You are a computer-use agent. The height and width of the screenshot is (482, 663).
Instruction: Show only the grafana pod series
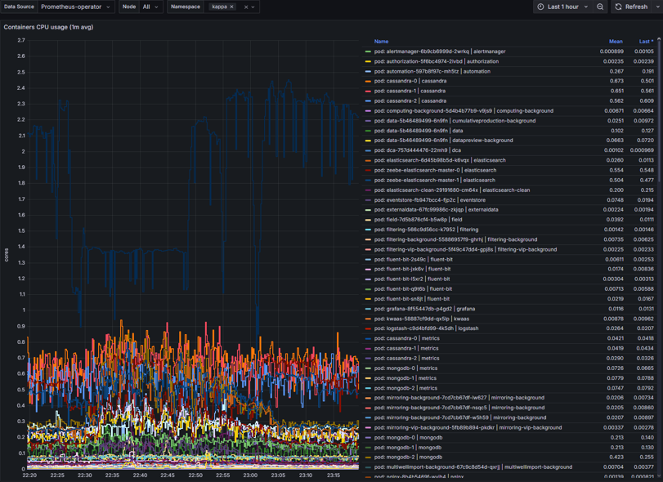tap(424, 309)
